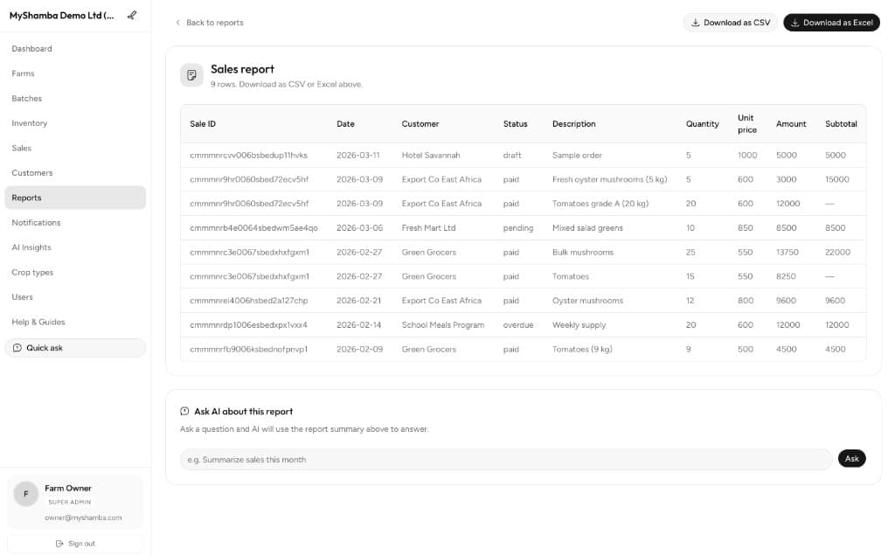Click the Download as Excel button

pyautogui.click(x=831, y=22)
